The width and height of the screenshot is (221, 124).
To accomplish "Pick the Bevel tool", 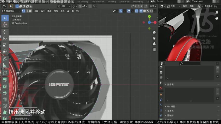I will pyautogui.click(x=5, y=93).
